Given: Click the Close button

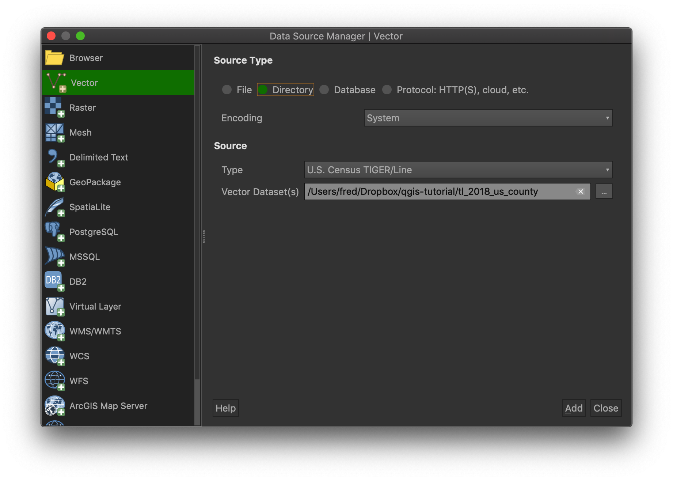Looking at the screenshot, I should 606,408.
